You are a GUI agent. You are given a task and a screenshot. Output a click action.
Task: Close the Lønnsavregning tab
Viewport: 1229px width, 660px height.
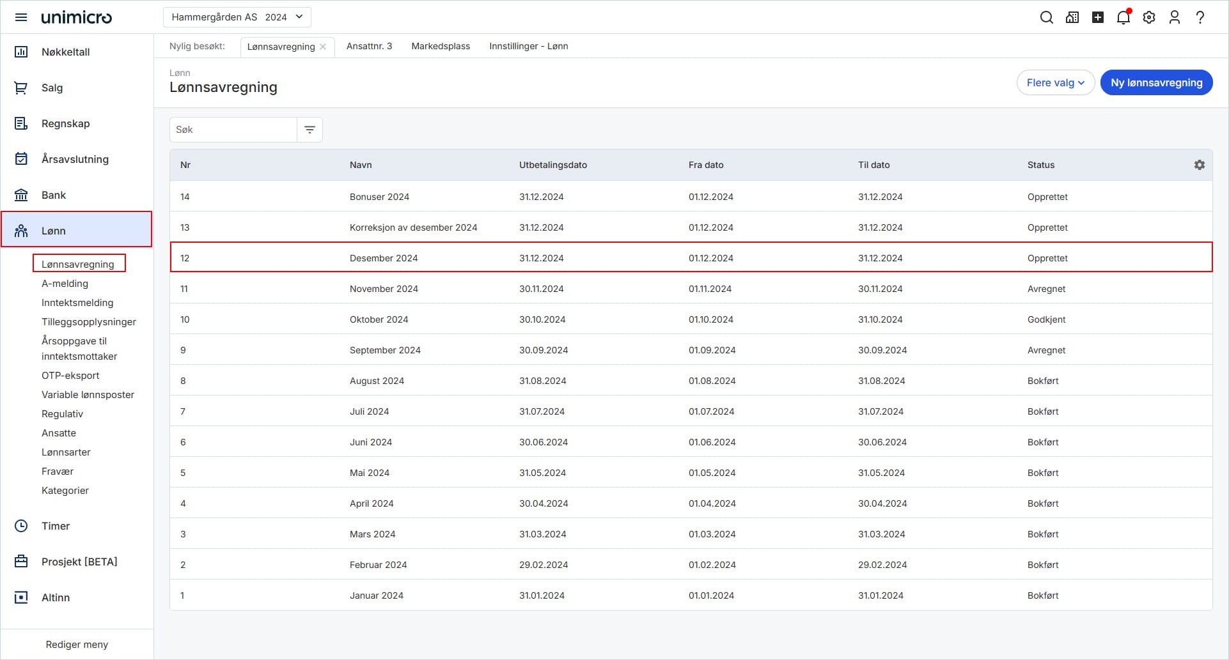(x=323, y=47)
